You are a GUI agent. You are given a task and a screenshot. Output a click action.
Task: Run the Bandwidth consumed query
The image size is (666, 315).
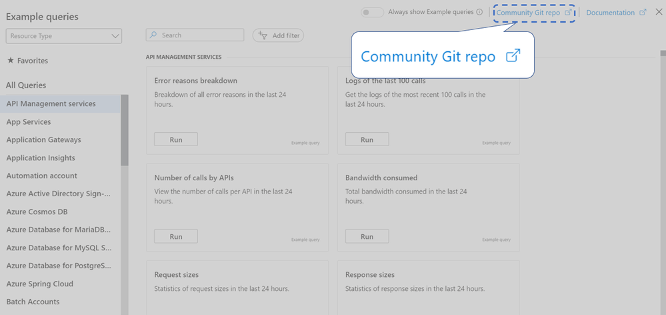coord(367,236)
